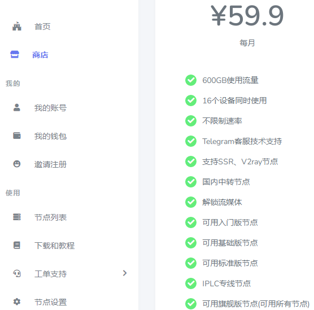Viewport: 314px width, 310px height.
Task: Click the green check beside 600GB使用流量
Action: (191, 80)
